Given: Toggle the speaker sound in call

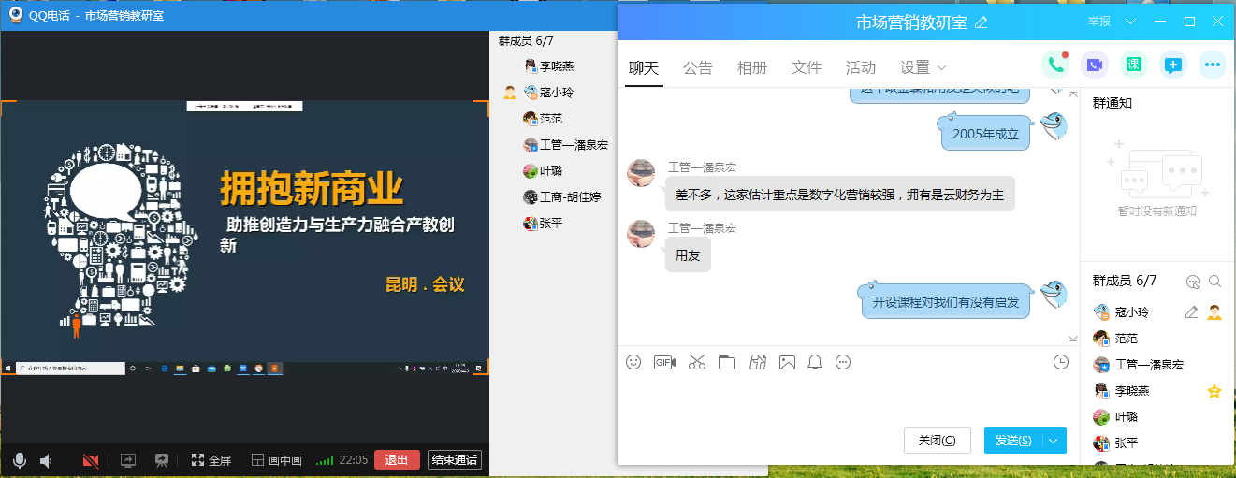Looking at the screenshot, I should [x=46, y=460].
